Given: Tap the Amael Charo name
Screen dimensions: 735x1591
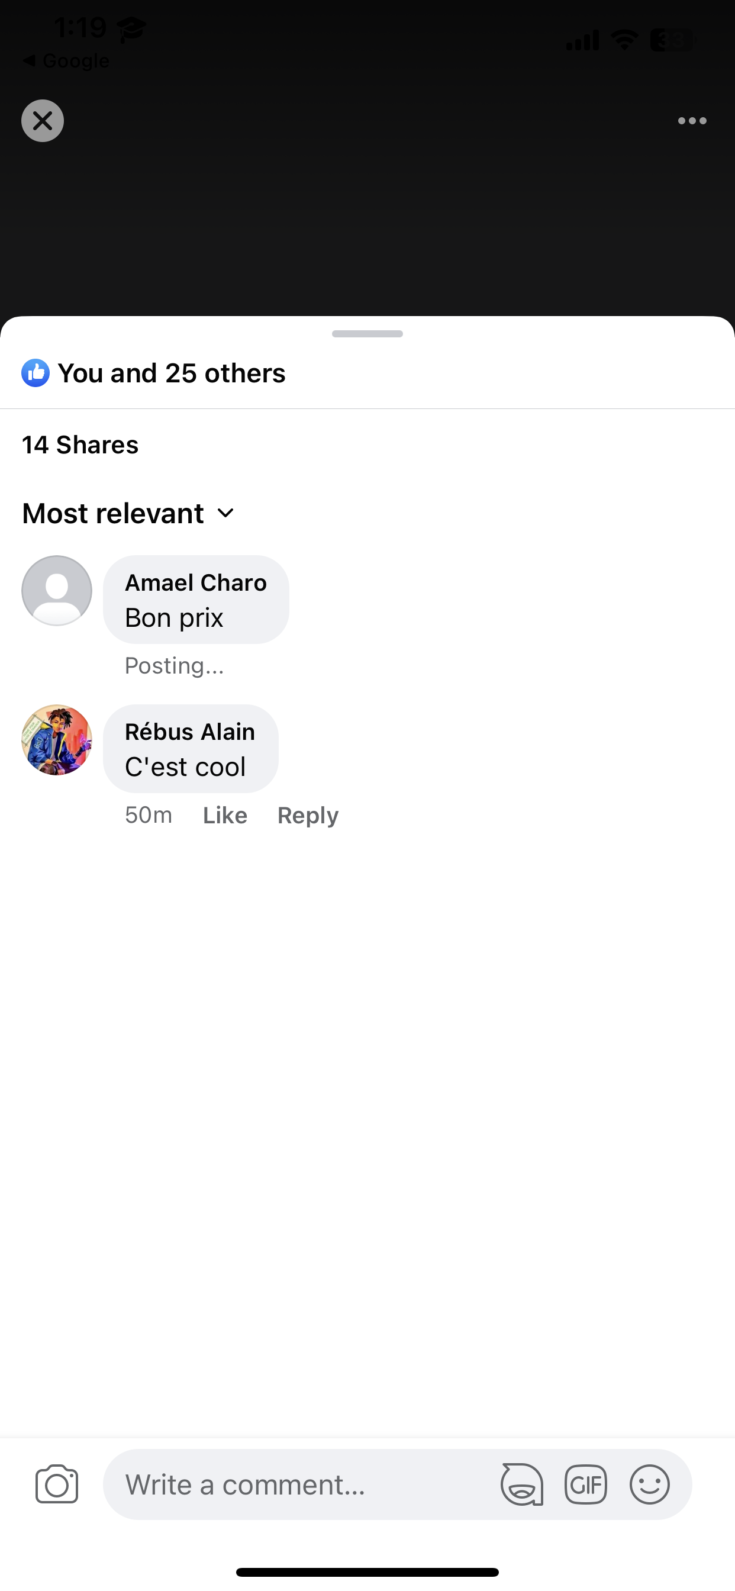Looking at the screenshot, I should [196, 582].
